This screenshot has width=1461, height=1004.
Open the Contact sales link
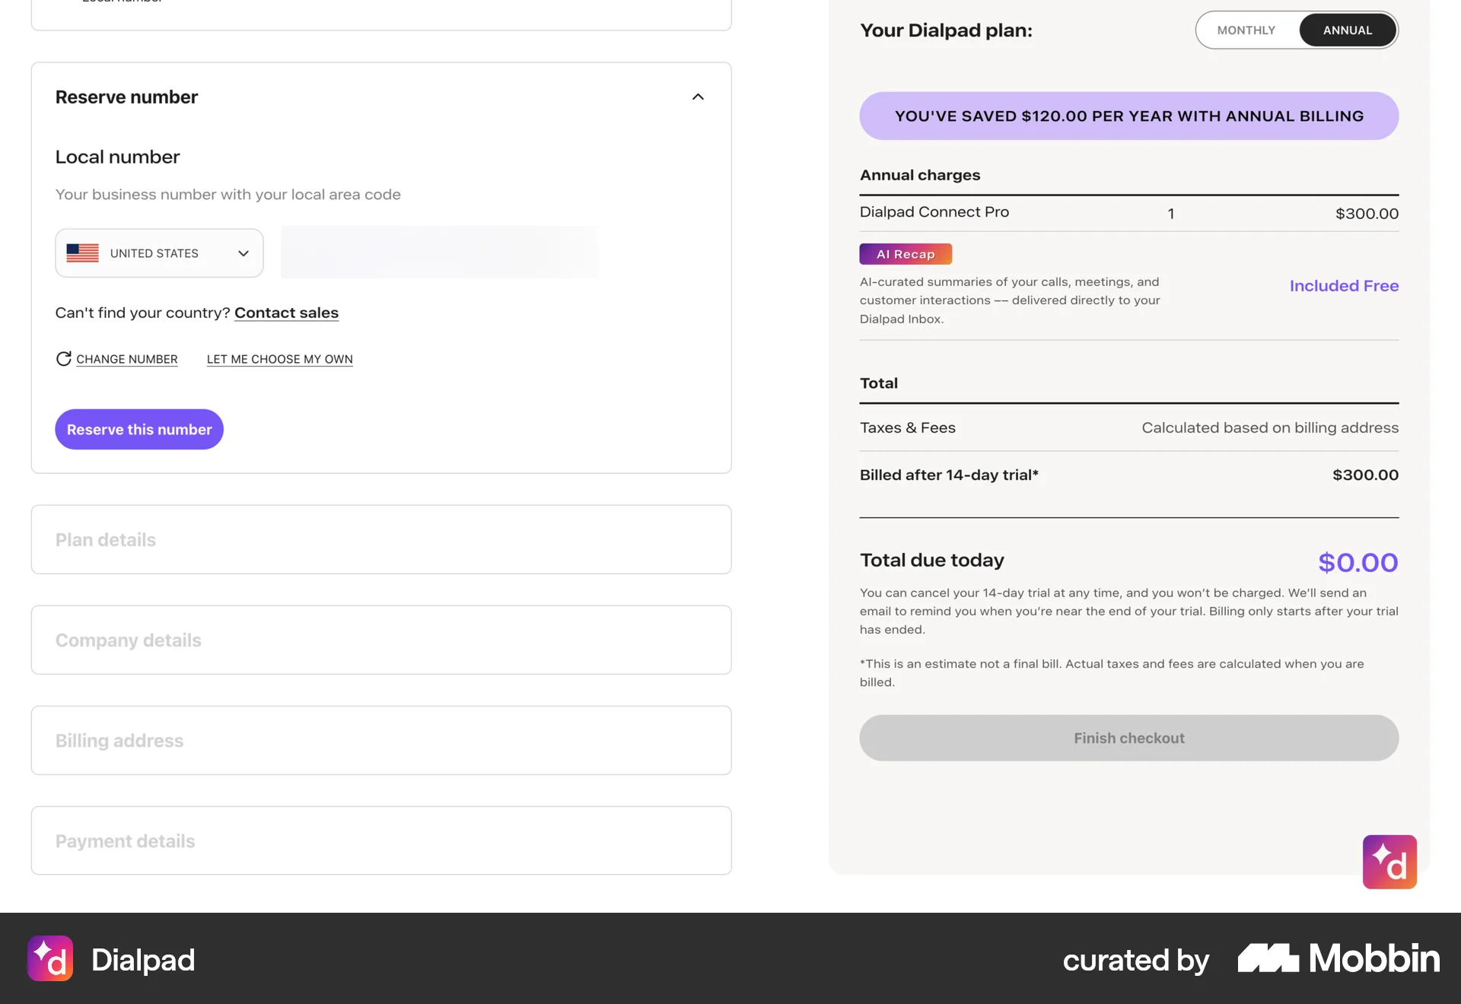286,312
